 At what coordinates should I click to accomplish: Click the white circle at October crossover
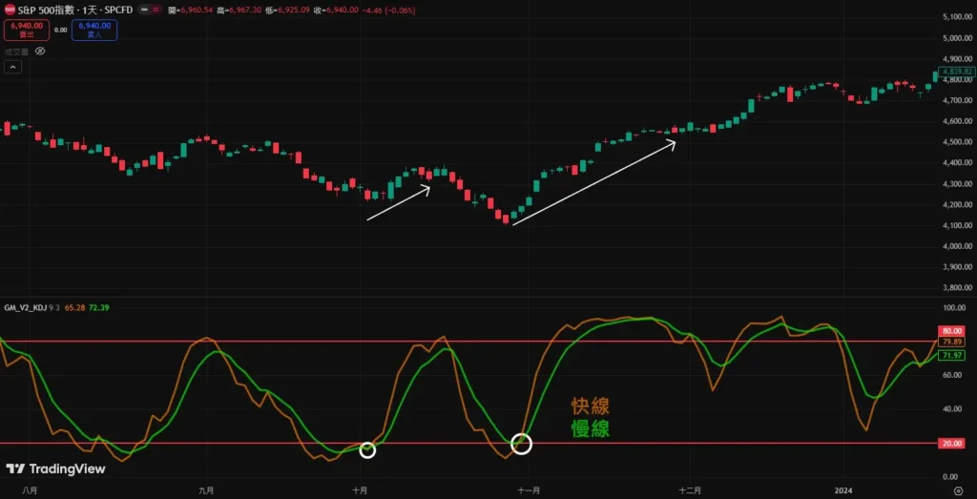tap(367, 449)
